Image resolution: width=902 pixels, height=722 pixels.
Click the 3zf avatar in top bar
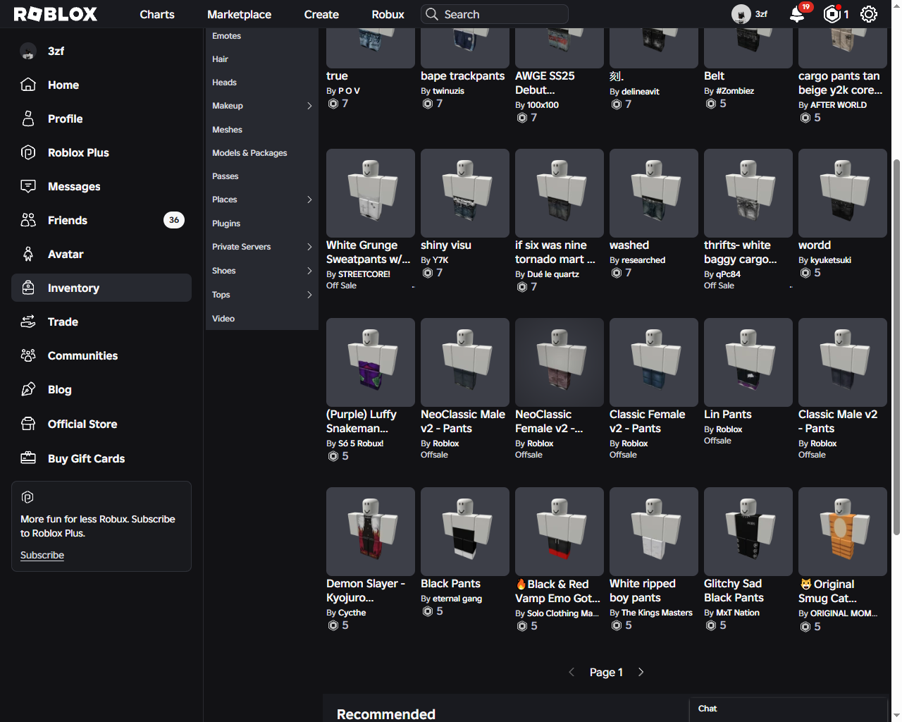coord(741,14)
